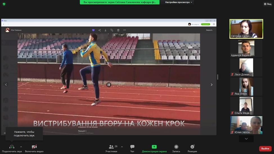Toggle Включить видео camera button

click(x=34, y=148)
